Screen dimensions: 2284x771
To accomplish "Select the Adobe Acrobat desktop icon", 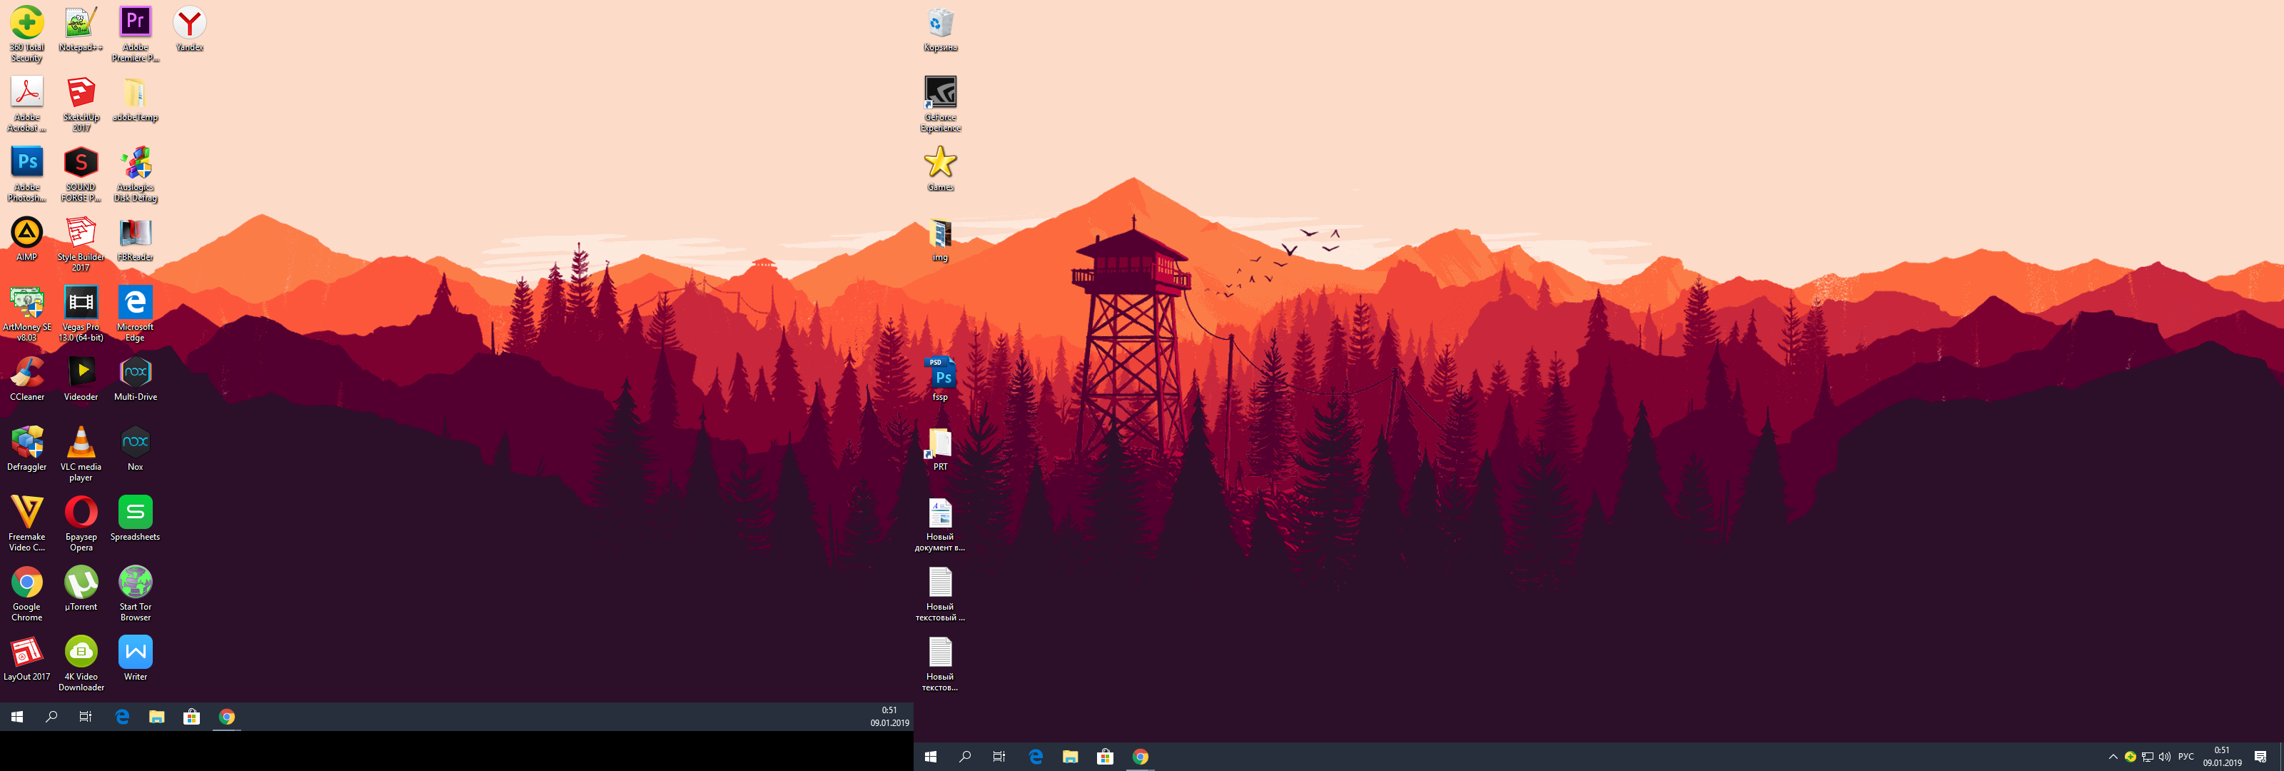I will point(26,105).
